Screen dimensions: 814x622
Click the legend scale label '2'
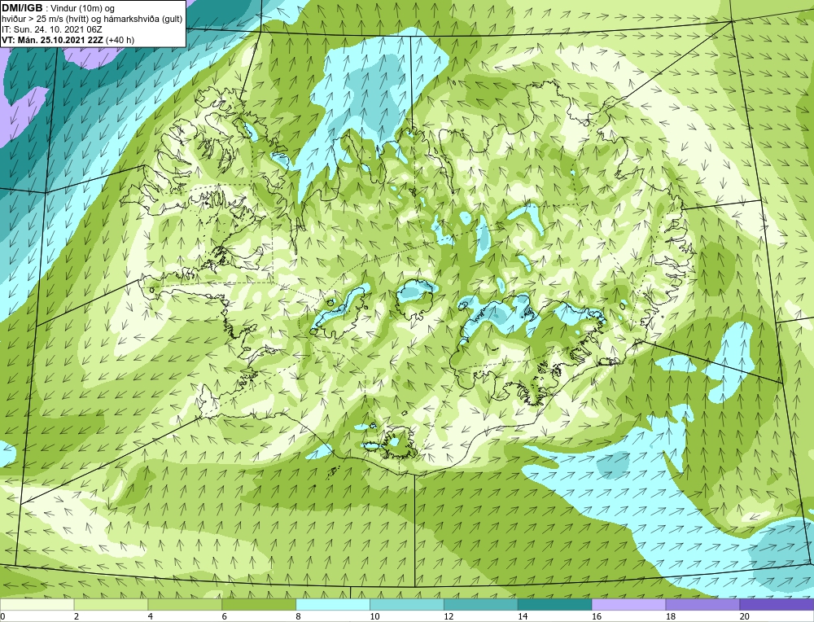77,616
